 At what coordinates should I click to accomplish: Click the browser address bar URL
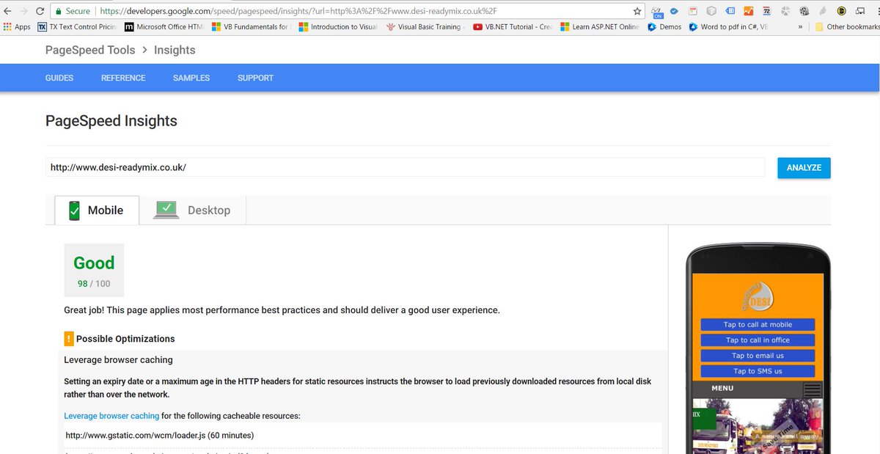[298, 11]
